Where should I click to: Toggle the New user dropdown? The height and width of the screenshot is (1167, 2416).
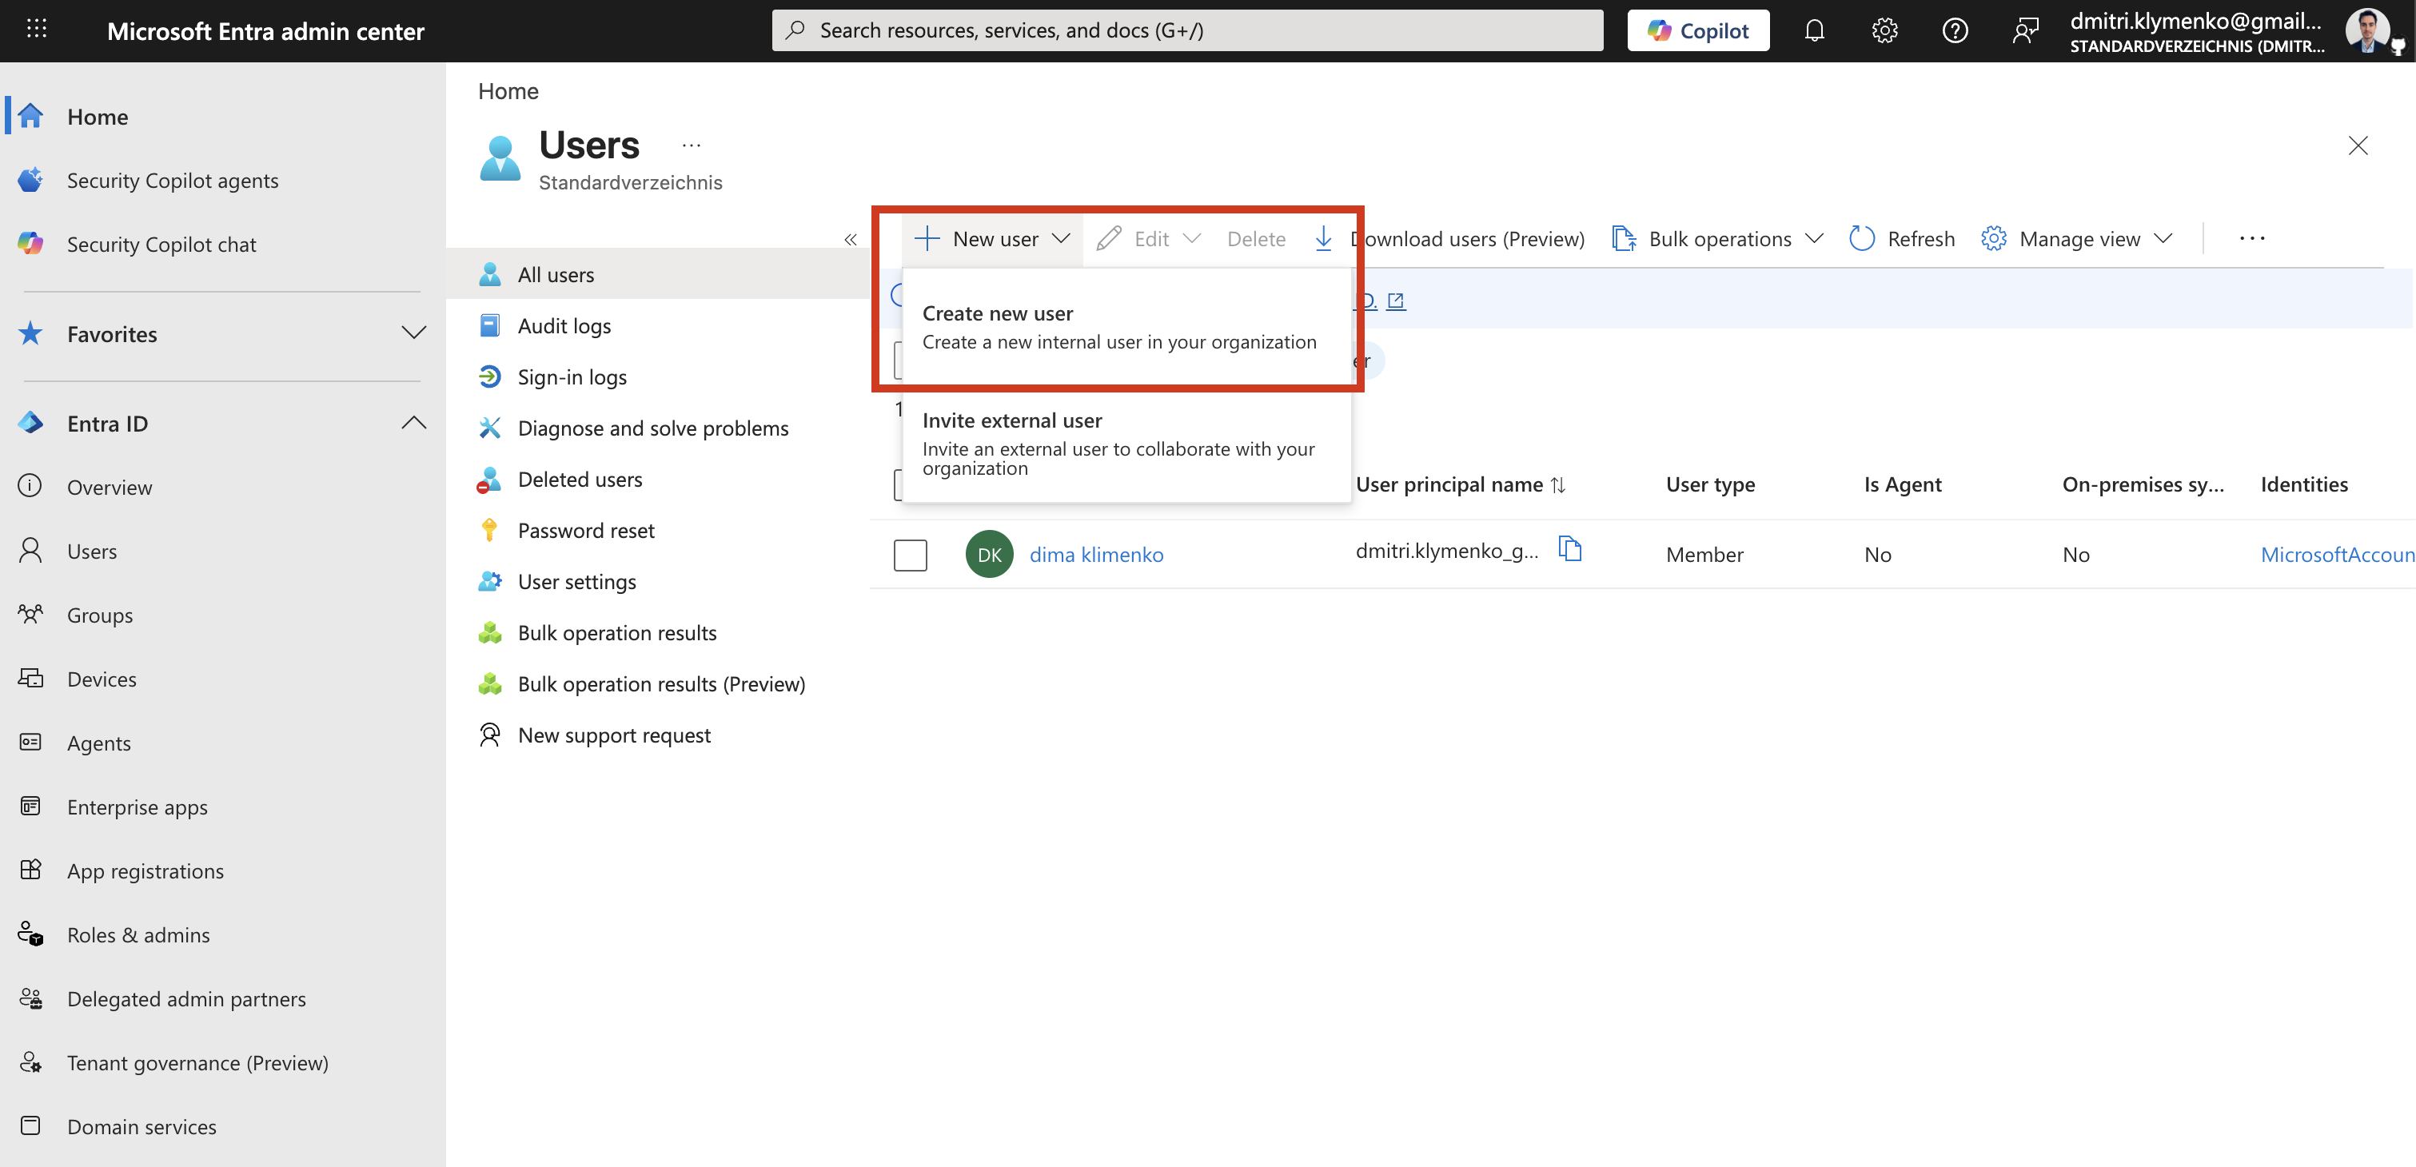[991, 239]
